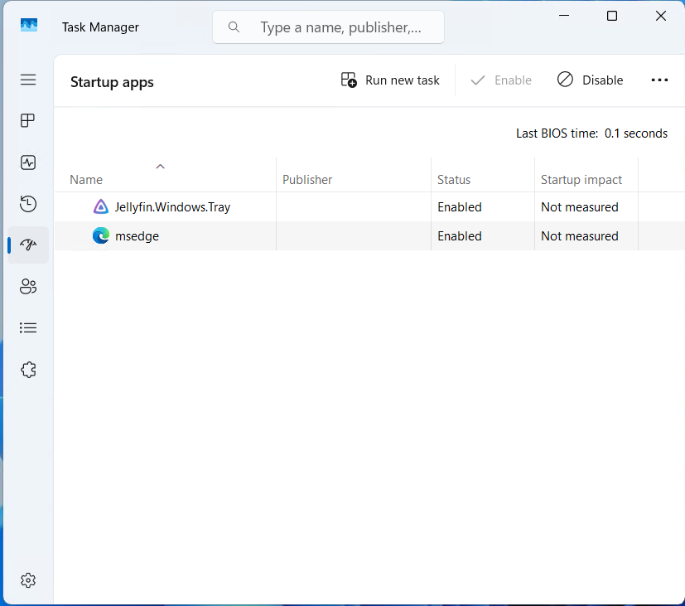
Task: Maximize the Task Manager window
Action: pyautogui.click(x=612, y=16)
